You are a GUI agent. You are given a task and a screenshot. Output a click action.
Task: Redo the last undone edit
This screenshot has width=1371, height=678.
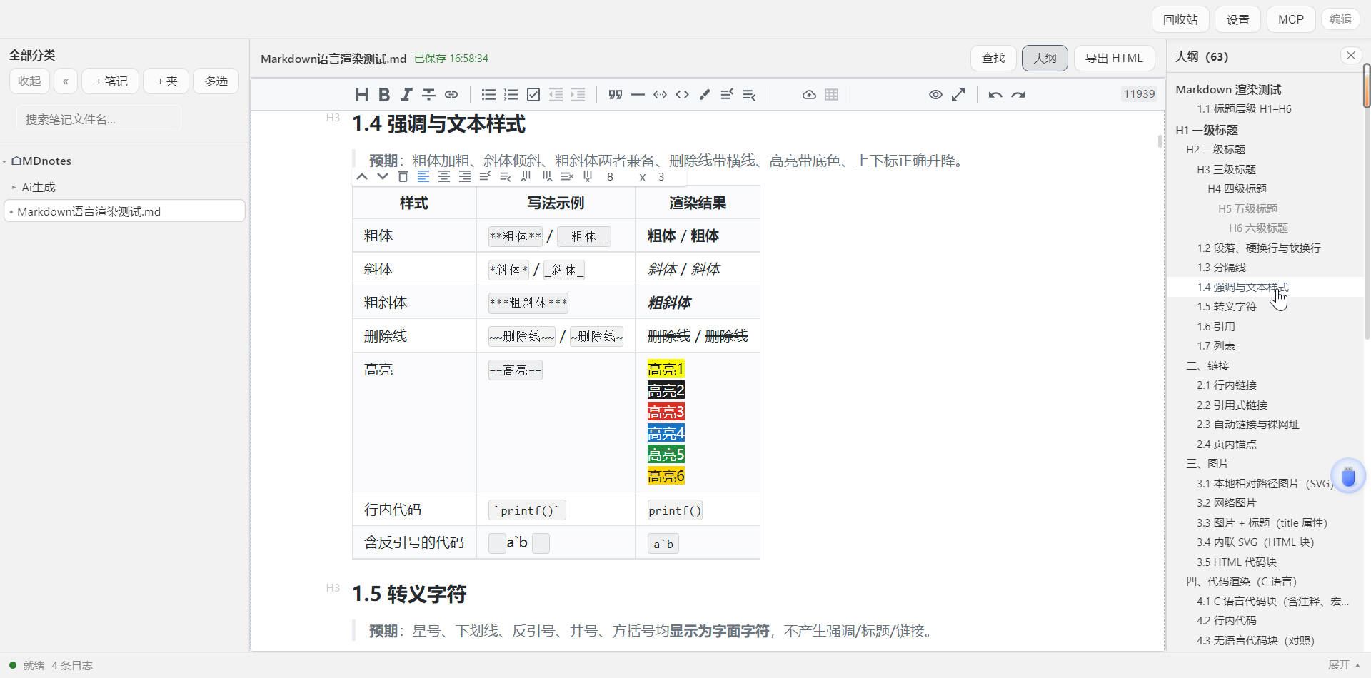pyautogui.click(x=1018, y=94)
